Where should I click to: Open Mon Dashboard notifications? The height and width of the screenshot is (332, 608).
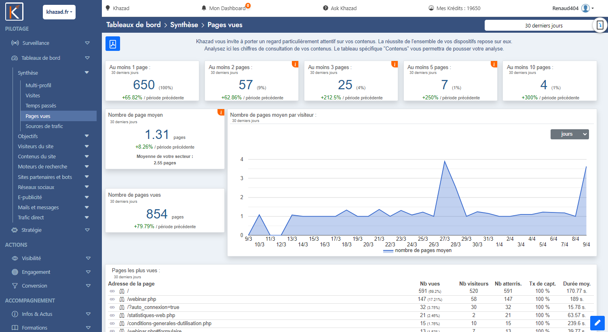coord(226,8)
